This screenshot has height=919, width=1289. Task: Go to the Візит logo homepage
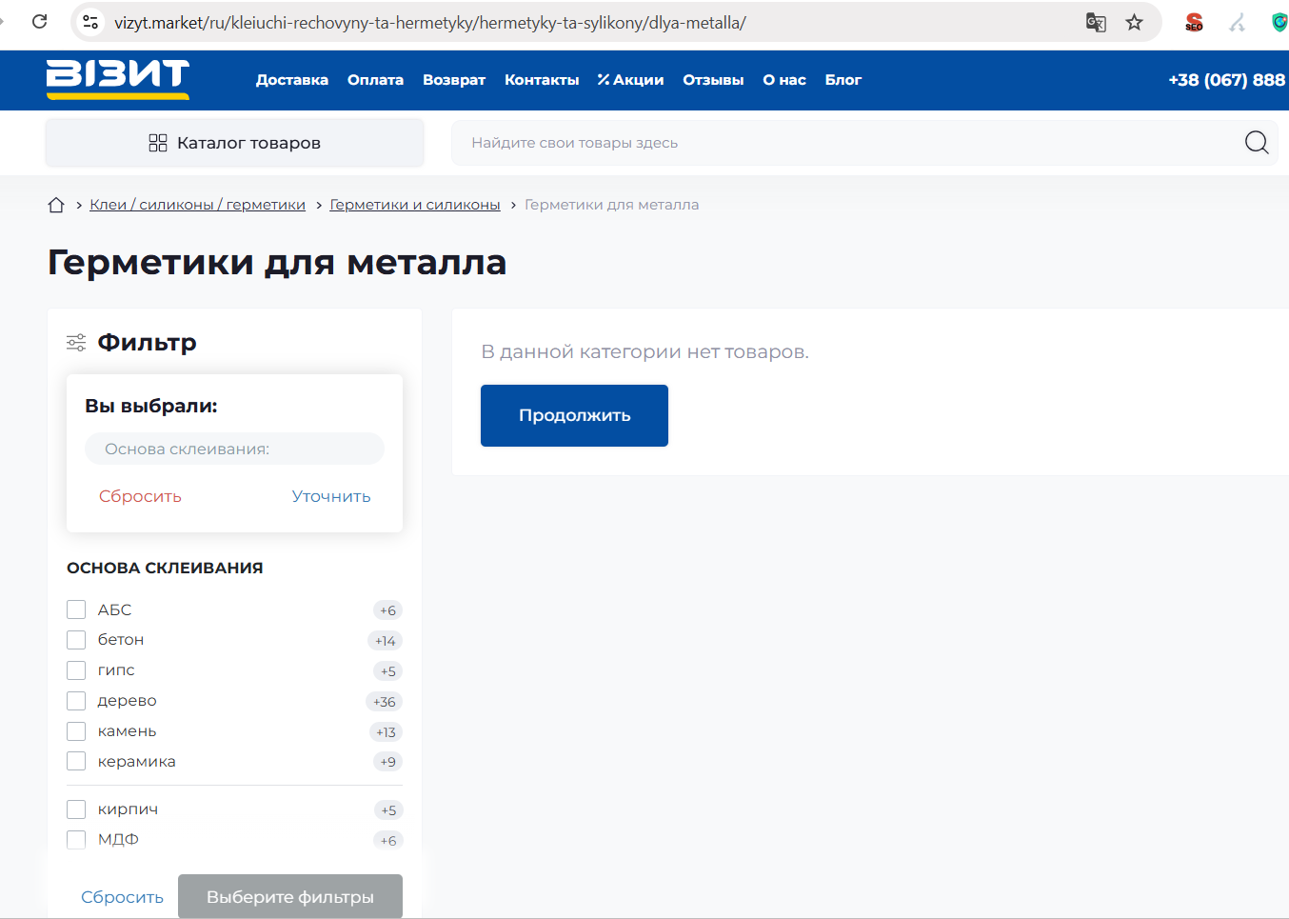[118, 79]
